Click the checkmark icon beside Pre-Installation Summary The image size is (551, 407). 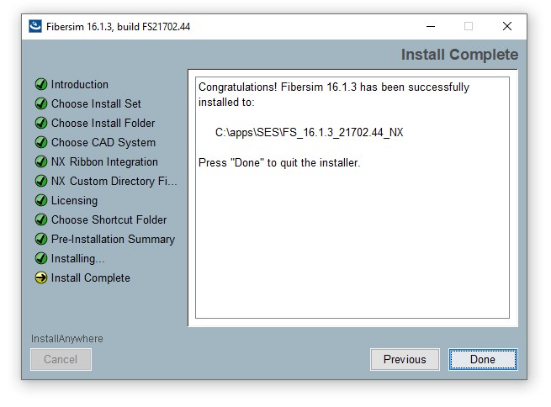(41, 239)
